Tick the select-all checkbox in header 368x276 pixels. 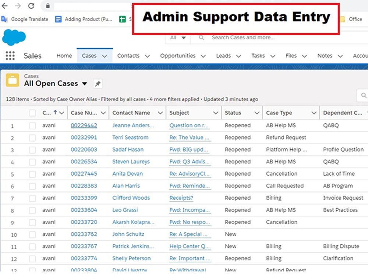32,113
